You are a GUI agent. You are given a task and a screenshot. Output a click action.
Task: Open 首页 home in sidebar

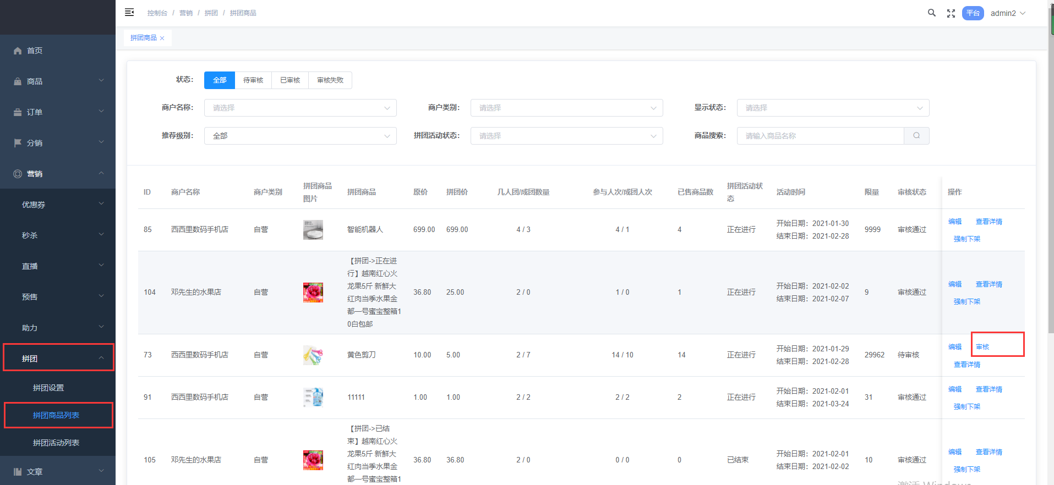click(35, 51)
